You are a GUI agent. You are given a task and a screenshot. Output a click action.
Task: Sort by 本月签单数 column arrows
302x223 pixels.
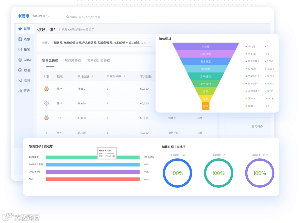(x=124, y=76)
